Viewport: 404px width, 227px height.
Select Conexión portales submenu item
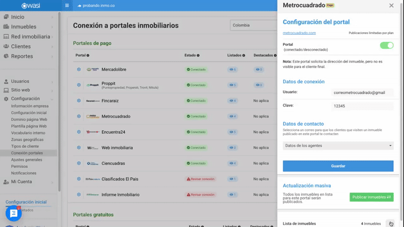27,153
